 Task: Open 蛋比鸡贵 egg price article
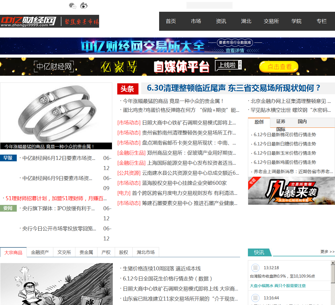pos(181,110)
